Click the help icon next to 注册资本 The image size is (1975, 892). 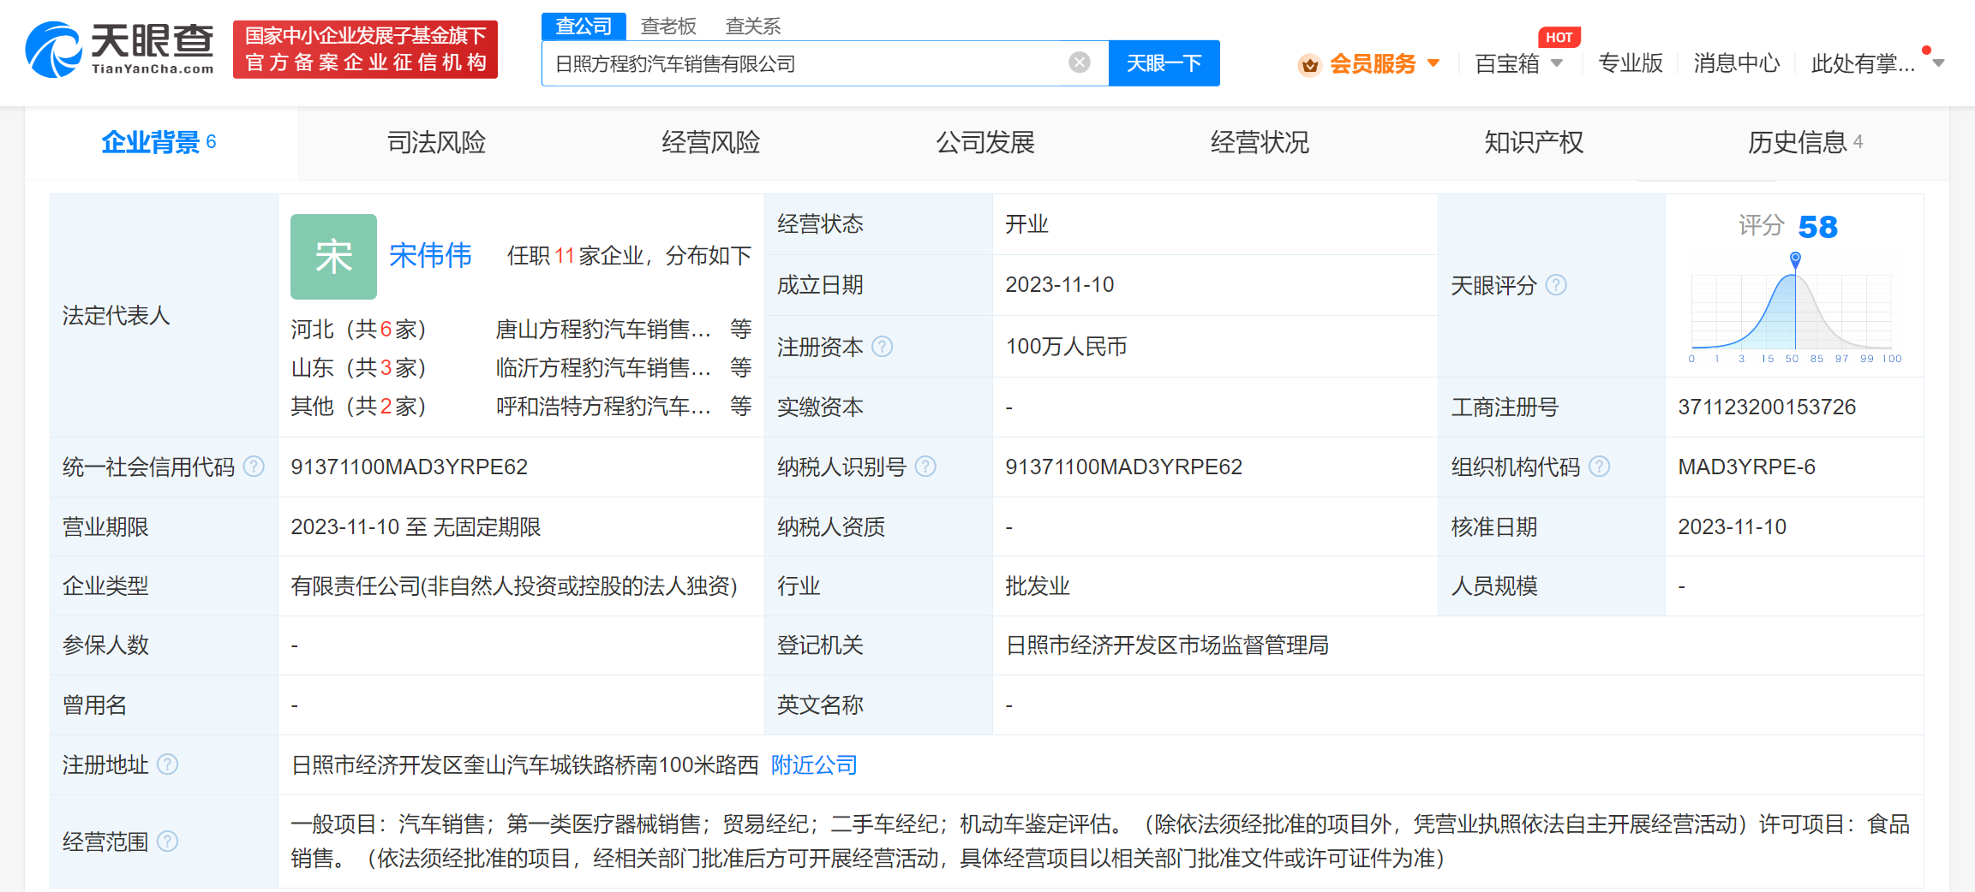(882, 347)
